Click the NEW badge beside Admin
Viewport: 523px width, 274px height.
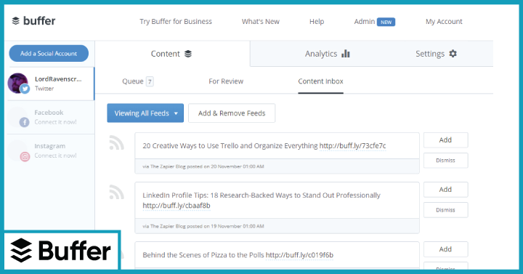pyautogui.click(x=386, y=22)
